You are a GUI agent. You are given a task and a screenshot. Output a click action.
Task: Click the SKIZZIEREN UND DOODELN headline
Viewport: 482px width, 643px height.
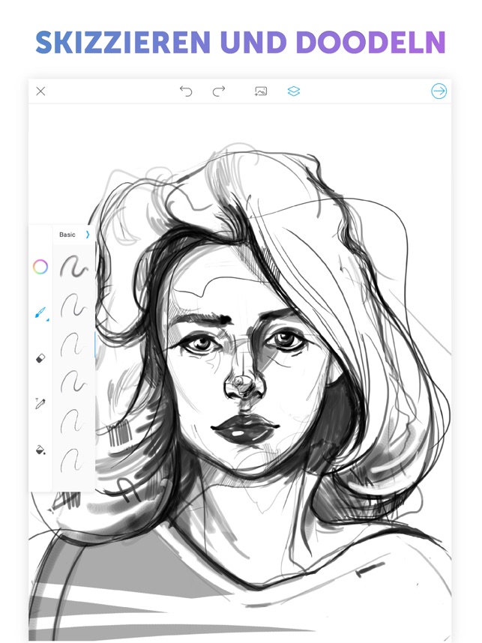tap(241, 42)
